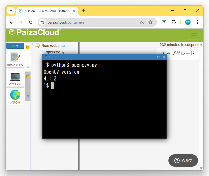Open the Extensions puzzle icon

click(x=173, y=22)
